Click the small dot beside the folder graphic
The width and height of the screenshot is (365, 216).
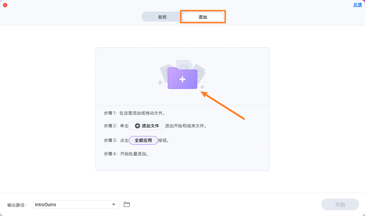click(x=203, y=87)
